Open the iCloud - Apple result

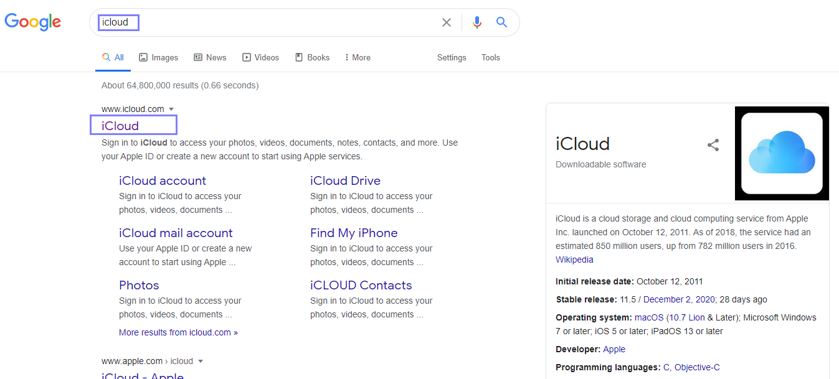143,376
